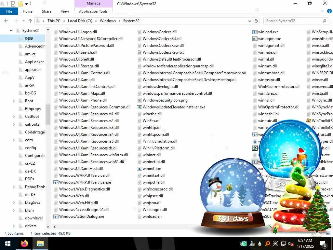
Task: Click the network tray icon
Action: (x=283, y=243)
